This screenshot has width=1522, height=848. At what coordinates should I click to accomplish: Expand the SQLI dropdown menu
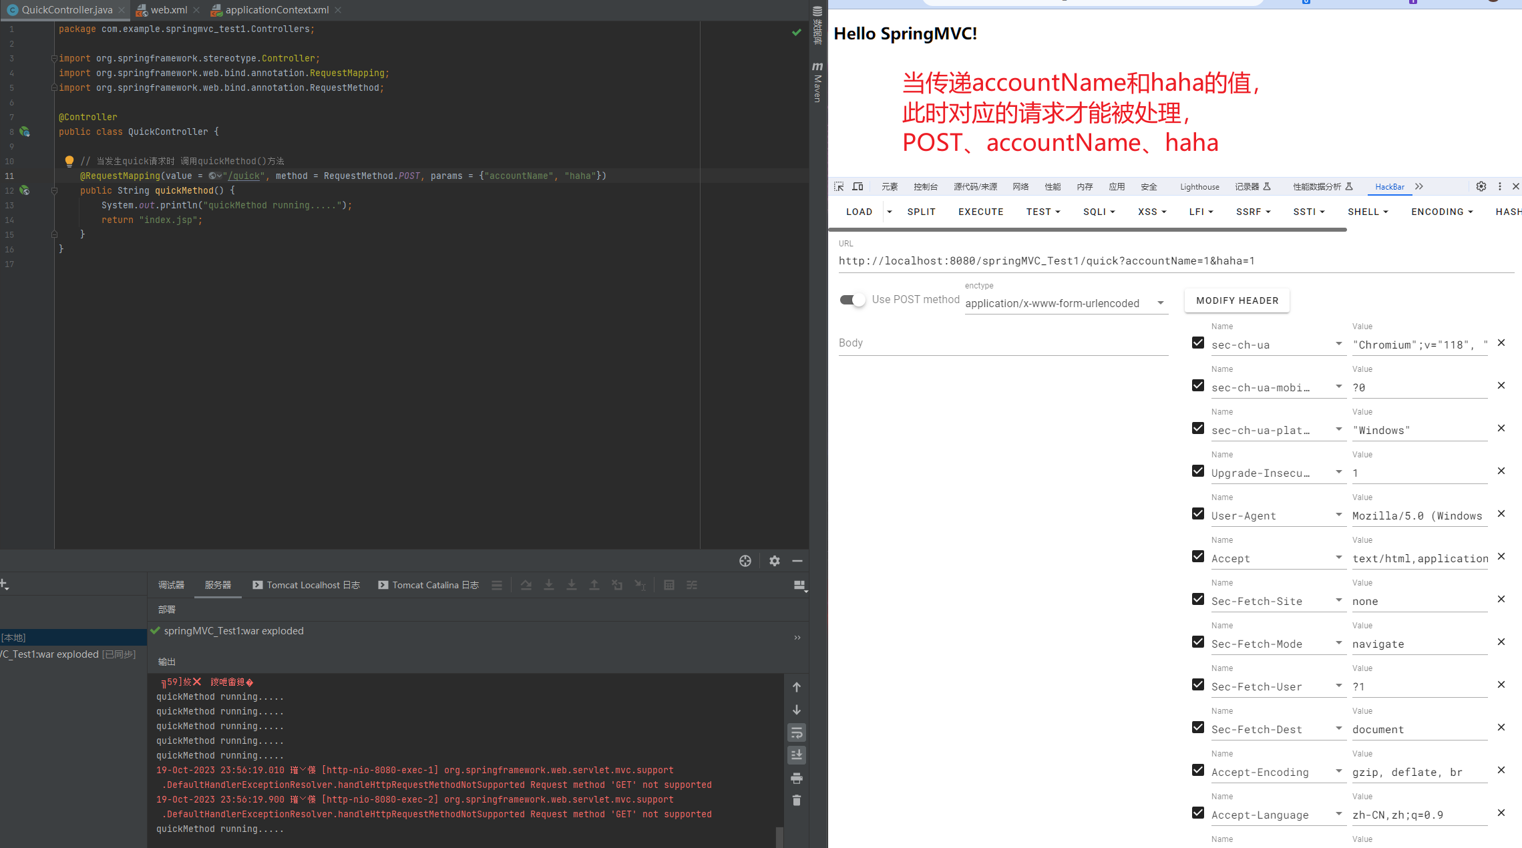(x=1099, y=212)
